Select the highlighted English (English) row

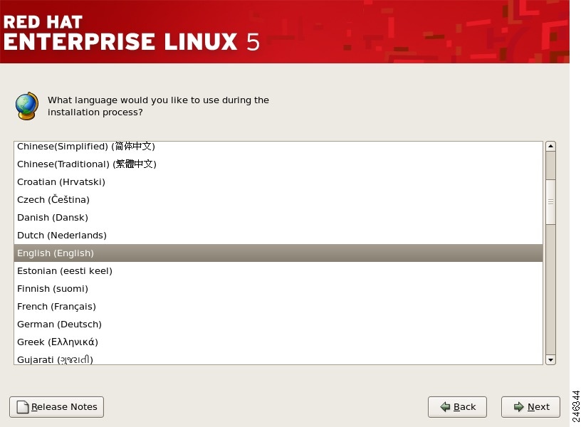pos(56,253)
